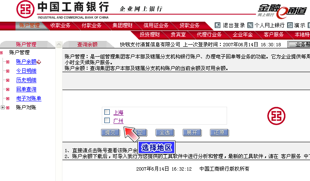This screenshot has width=310, height=181.
Task: Click the 查询余额 panel tab
Action: [87, 45]
